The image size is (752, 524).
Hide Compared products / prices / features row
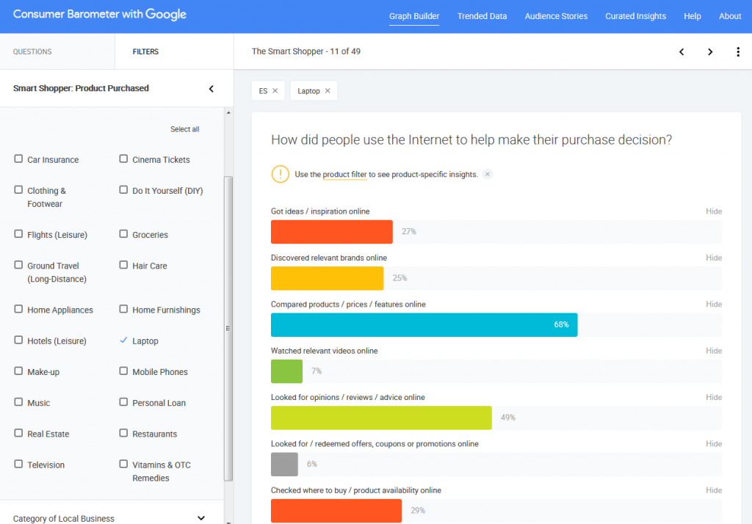pyautogui.click(x=714, y=305)
